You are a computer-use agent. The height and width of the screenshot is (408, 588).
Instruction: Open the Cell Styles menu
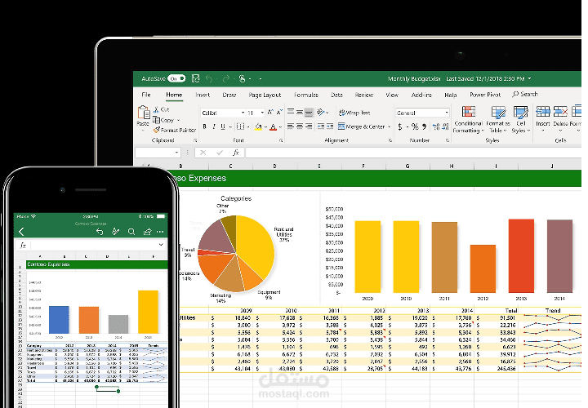(521, 120)
